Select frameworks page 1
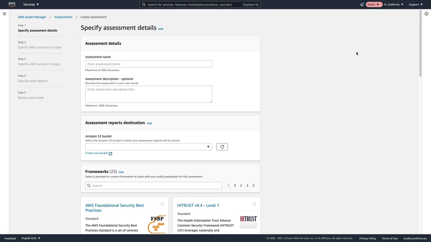This screenshot has height=242, width=431. click(x=235, y=186)
